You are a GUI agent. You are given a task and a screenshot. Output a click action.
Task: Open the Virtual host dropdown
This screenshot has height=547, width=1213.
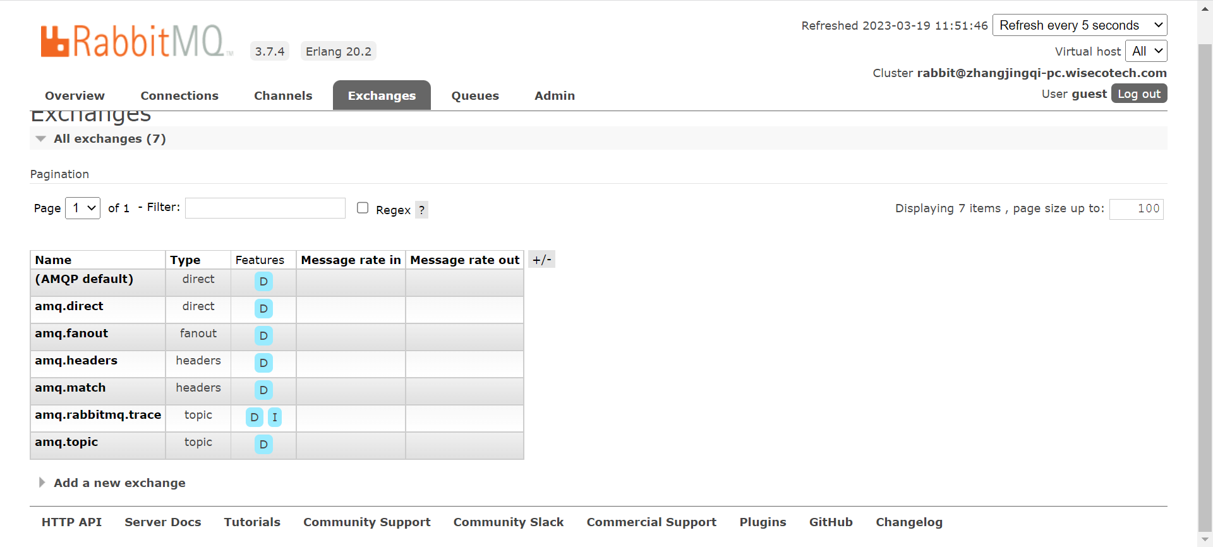(1146, 51)
